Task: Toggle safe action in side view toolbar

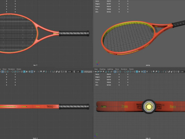Action: [x=128, y=71]
